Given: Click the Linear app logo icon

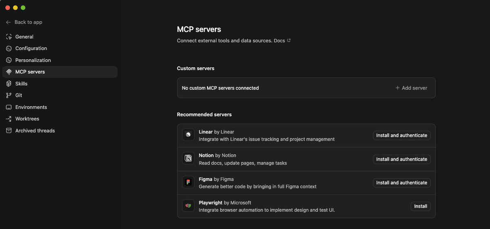Looking at the screenshot, I should [x=188, y=135].
